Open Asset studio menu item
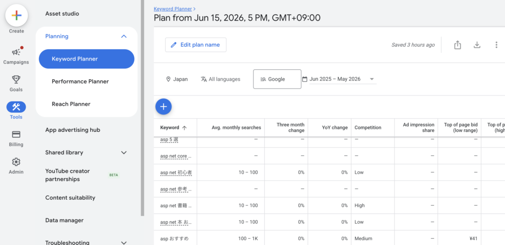505x245 pixels. (62, 13)
